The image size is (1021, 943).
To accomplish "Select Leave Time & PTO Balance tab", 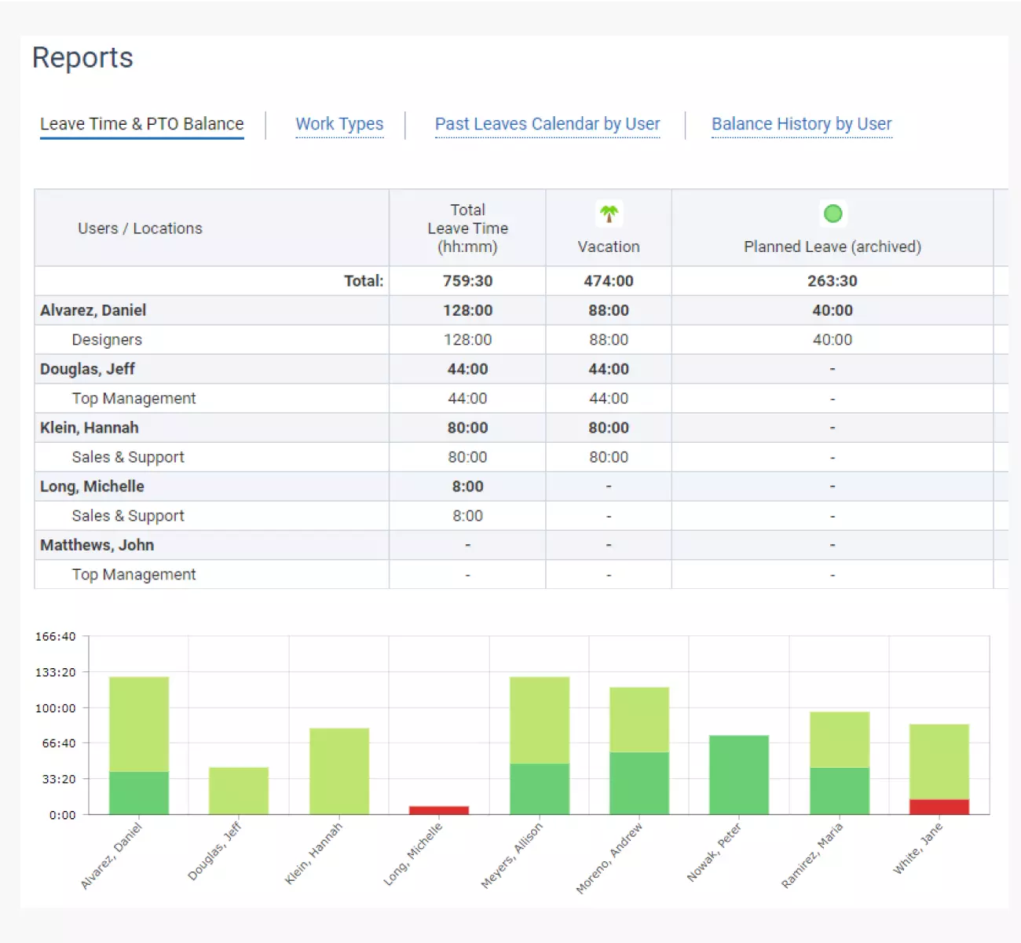I will click(142, 124).
